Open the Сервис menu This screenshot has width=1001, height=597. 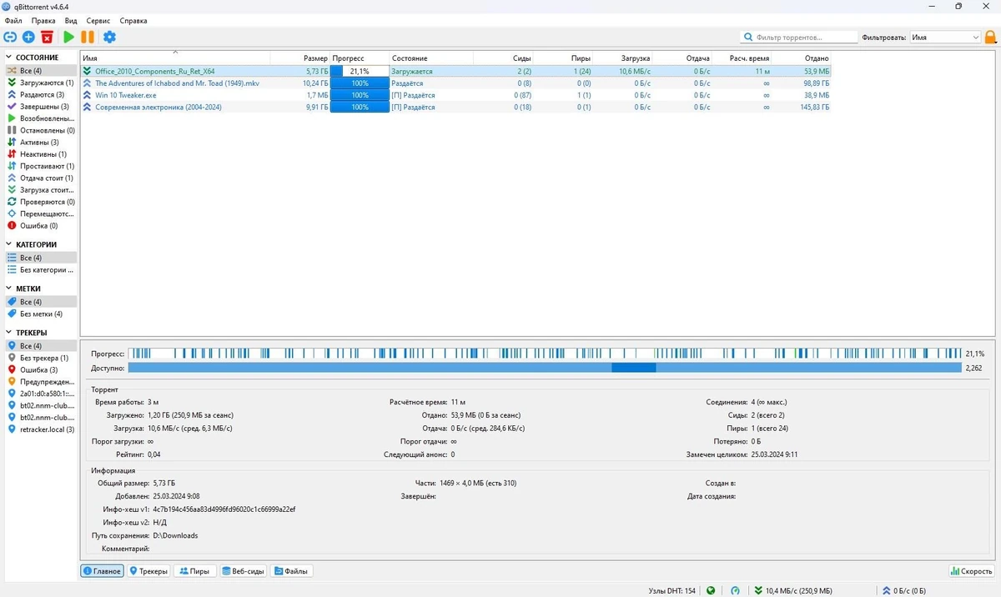point(98,20)
